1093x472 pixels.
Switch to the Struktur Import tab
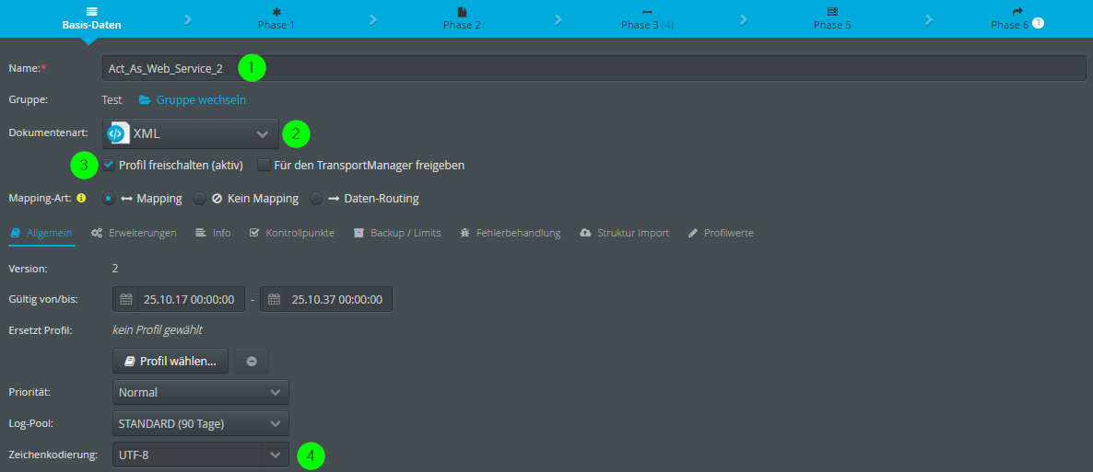click(625, 233)
